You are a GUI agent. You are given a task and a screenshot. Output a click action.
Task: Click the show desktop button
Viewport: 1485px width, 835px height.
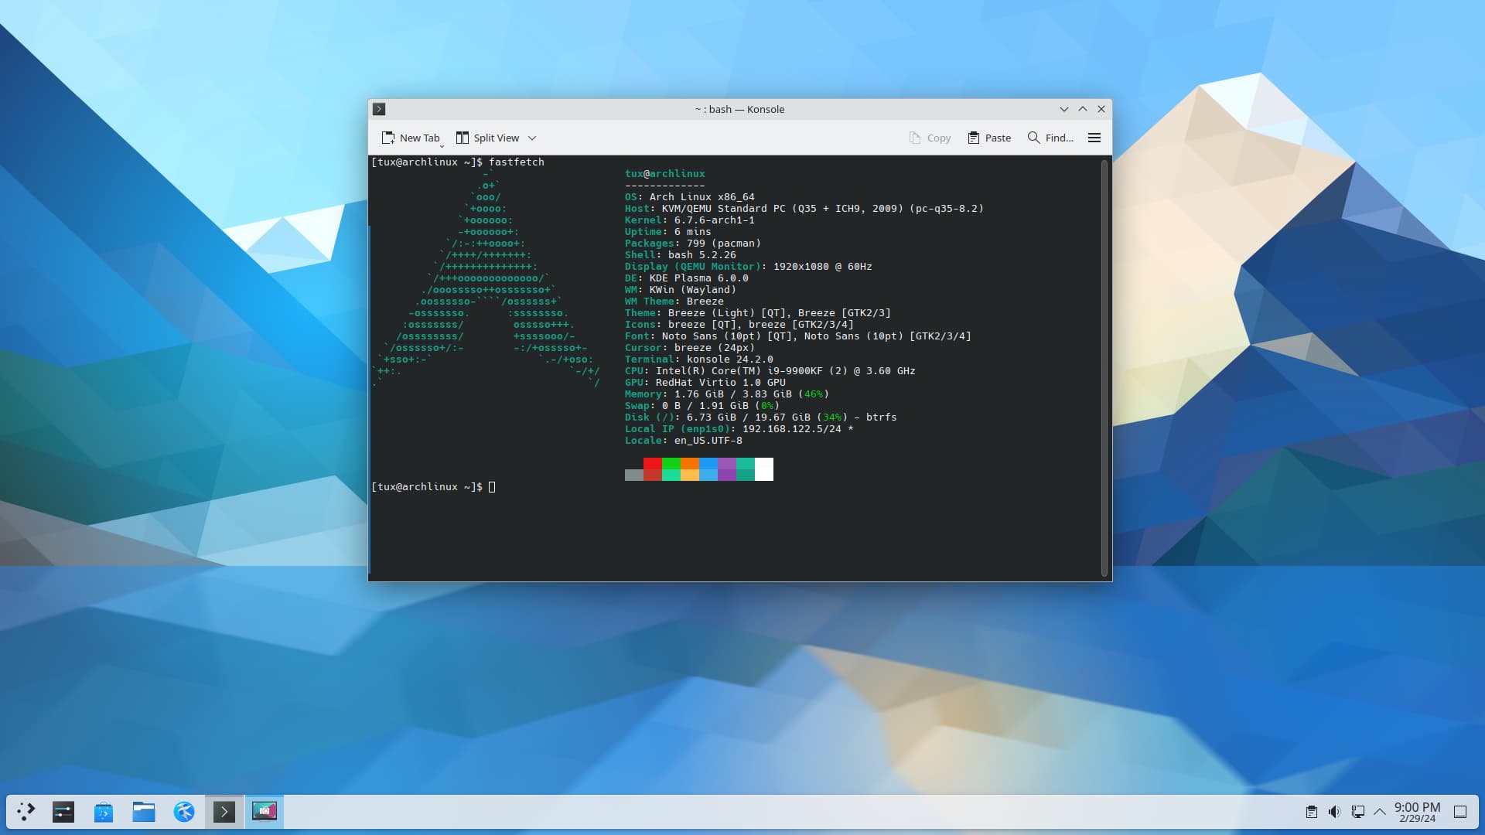point(1460,812)
